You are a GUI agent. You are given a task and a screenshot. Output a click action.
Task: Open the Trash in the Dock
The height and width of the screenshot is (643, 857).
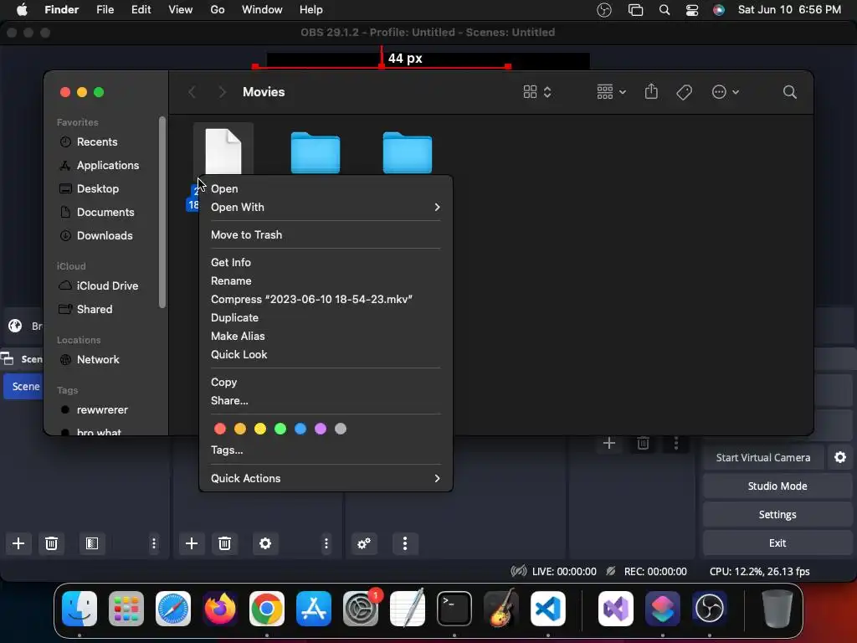pos(777,609)
